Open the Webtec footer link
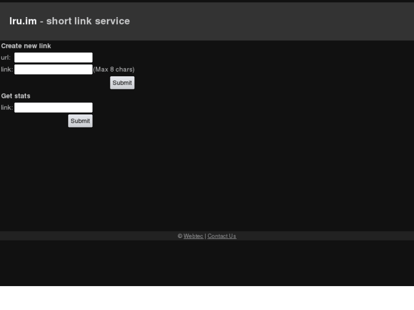 pyautogui.click(x=193, y=236)
